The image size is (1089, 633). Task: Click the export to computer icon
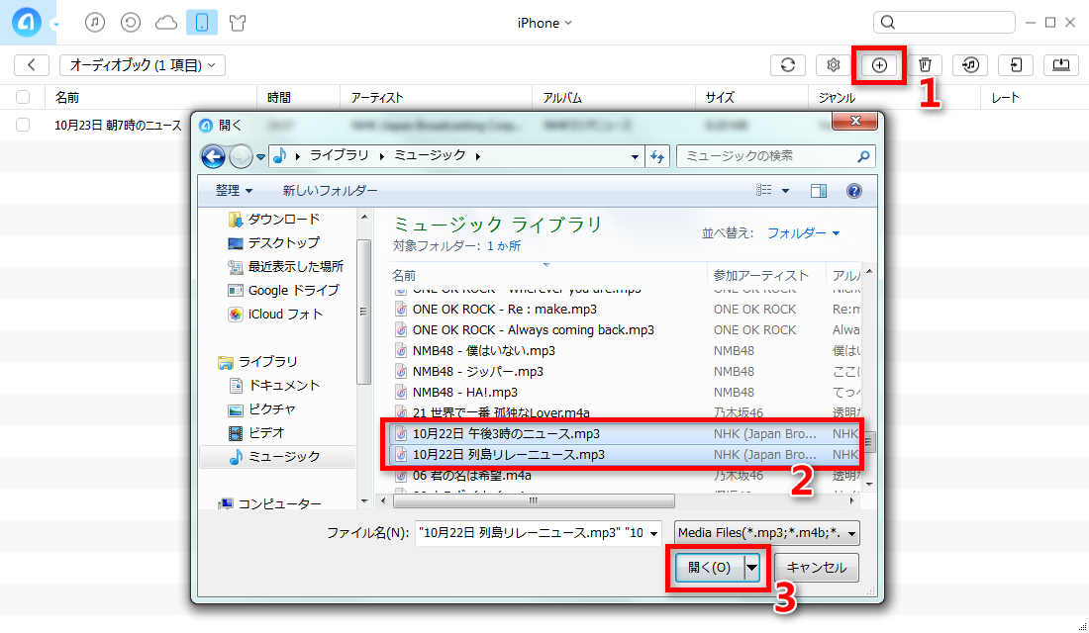pos(1061,65)
